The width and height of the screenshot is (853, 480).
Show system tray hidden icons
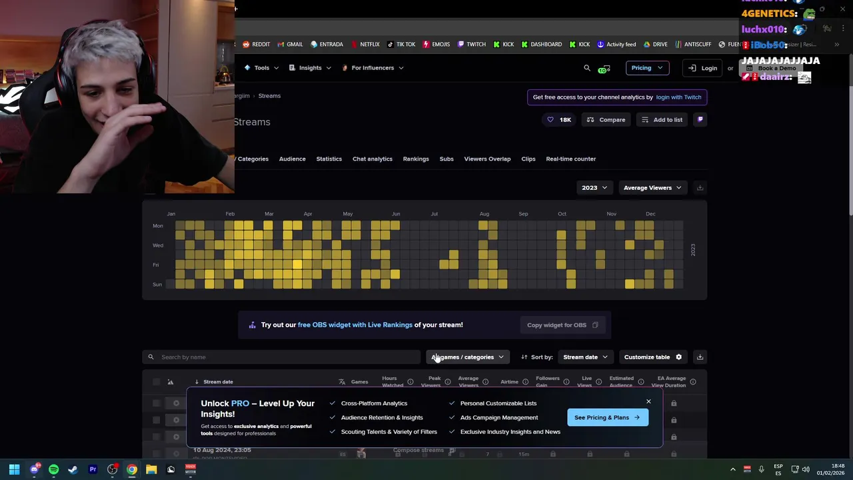click(x=733, y=469)
